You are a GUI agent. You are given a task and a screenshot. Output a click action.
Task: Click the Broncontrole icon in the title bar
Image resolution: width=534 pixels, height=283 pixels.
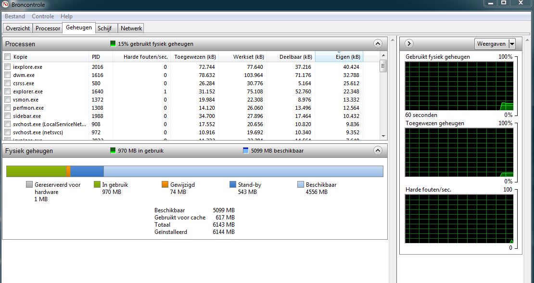5,4
